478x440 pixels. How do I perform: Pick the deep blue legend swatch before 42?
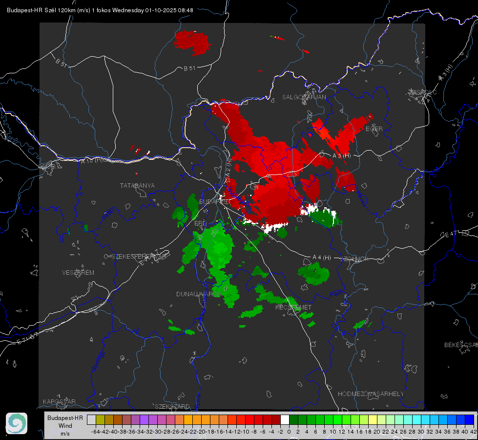[x=470, y=419]
